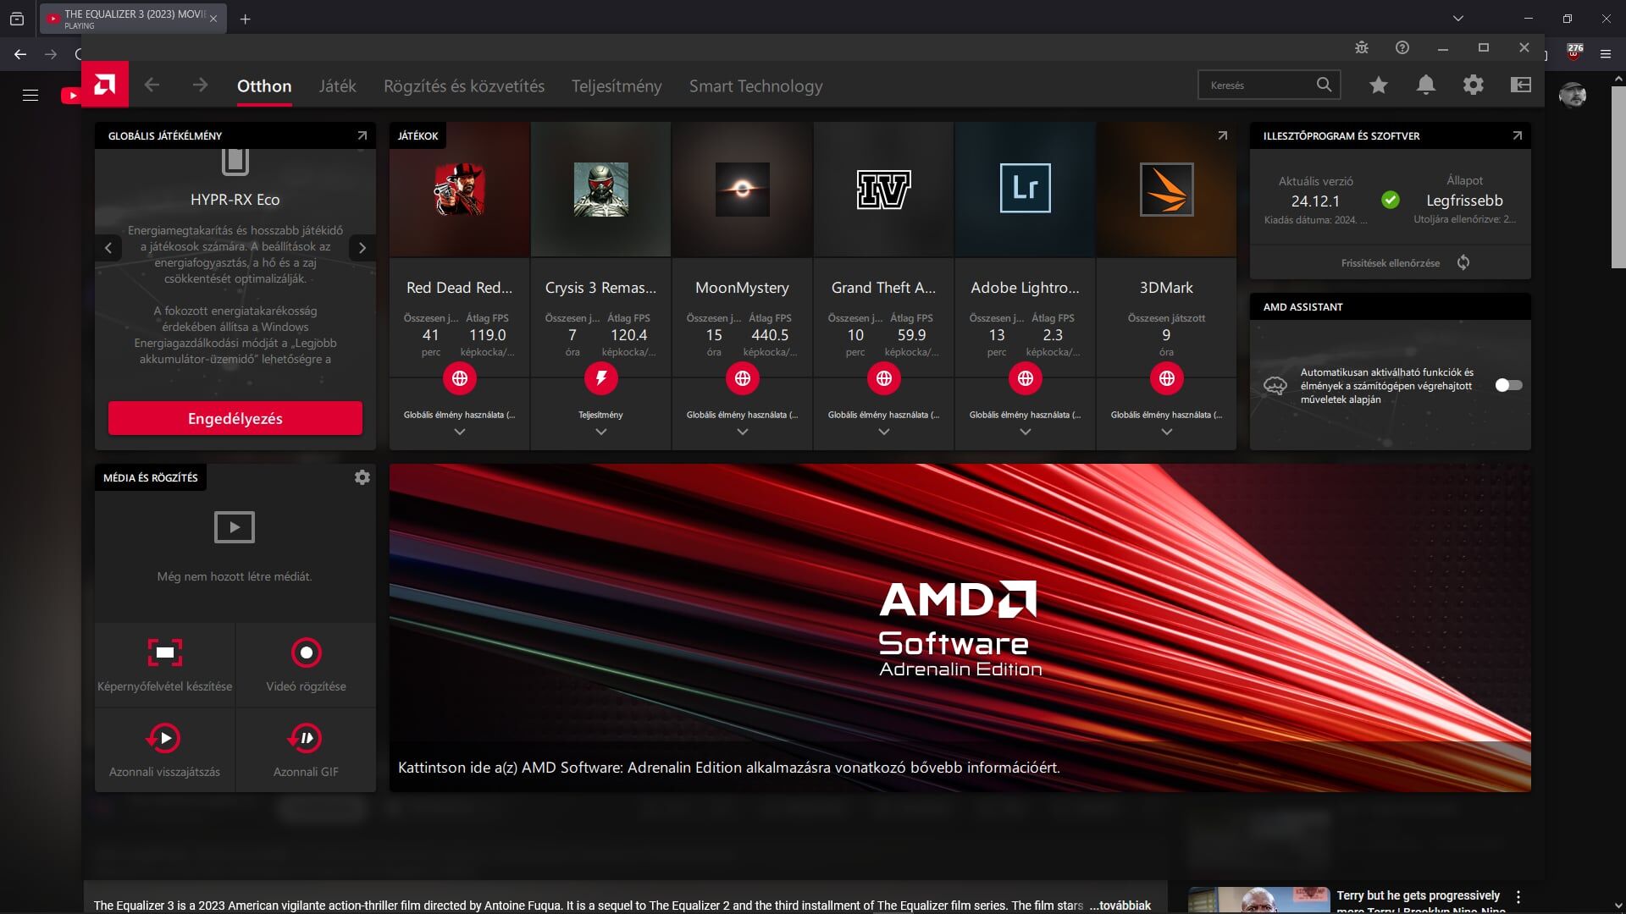
Task: Open the Smart Technology tab
Action: (x=755, y=85)
